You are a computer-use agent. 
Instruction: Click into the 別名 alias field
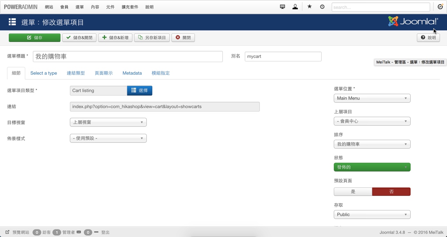pyautogui.click(x=283, y=56)
